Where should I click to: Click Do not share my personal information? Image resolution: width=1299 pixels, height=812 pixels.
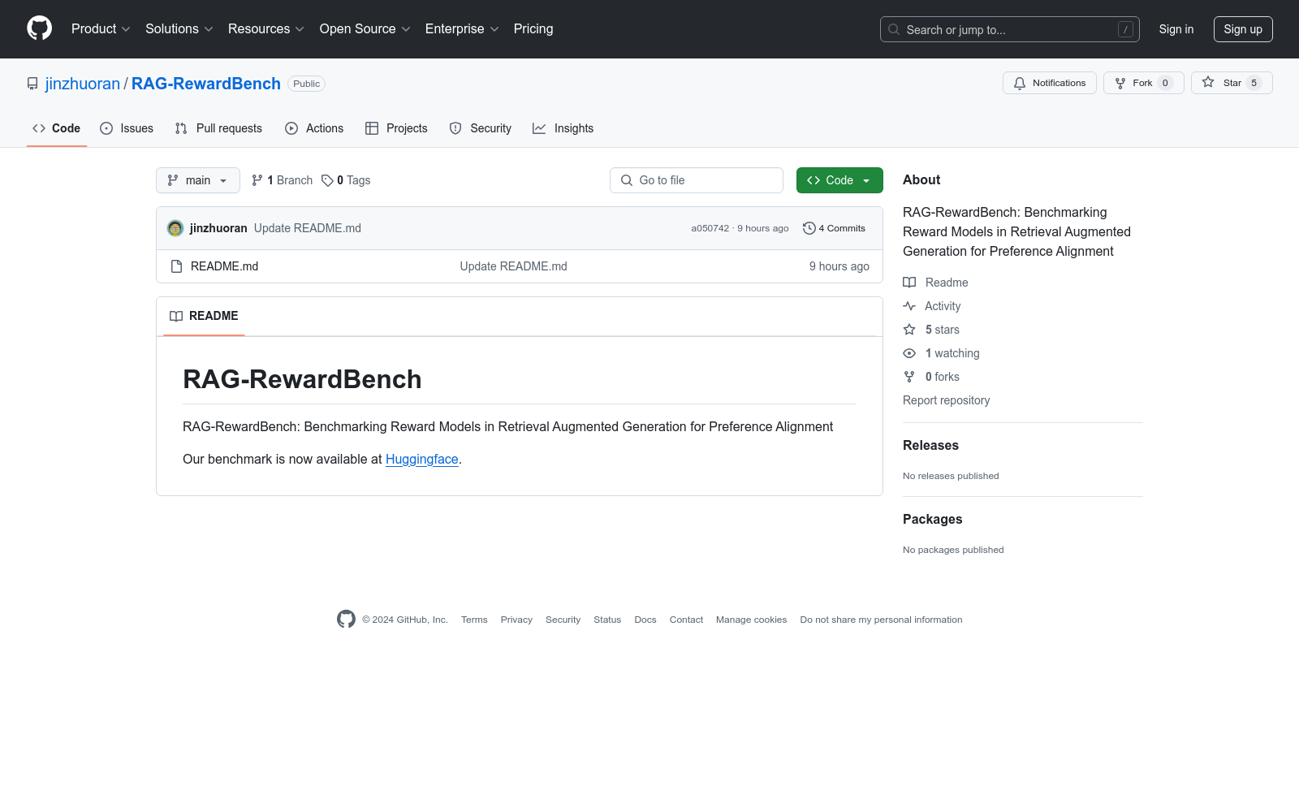click(881, 620)
